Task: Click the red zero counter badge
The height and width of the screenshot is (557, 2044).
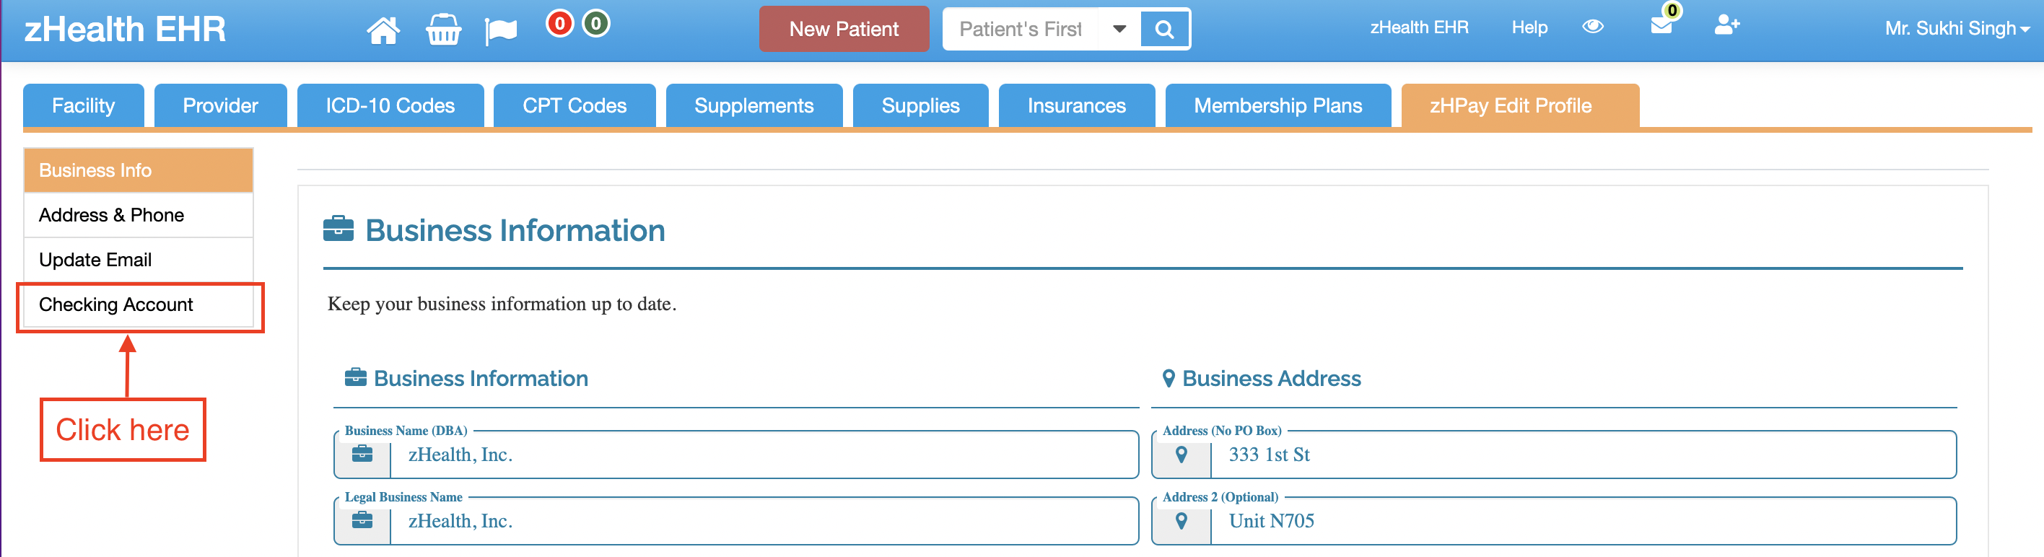Action: pos(559,24)
